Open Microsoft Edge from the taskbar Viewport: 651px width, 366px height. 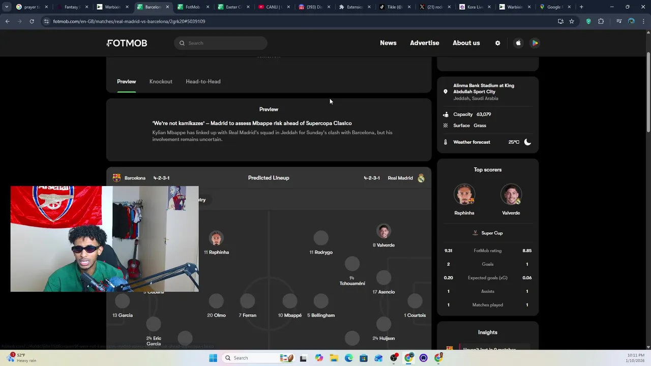349,358
